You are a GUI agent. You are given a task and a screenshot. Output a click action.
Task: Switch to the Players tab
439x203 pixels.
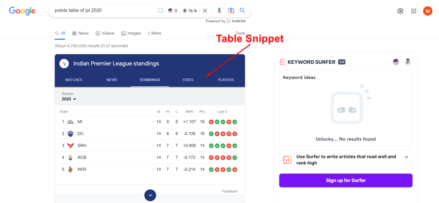(226, 80)
